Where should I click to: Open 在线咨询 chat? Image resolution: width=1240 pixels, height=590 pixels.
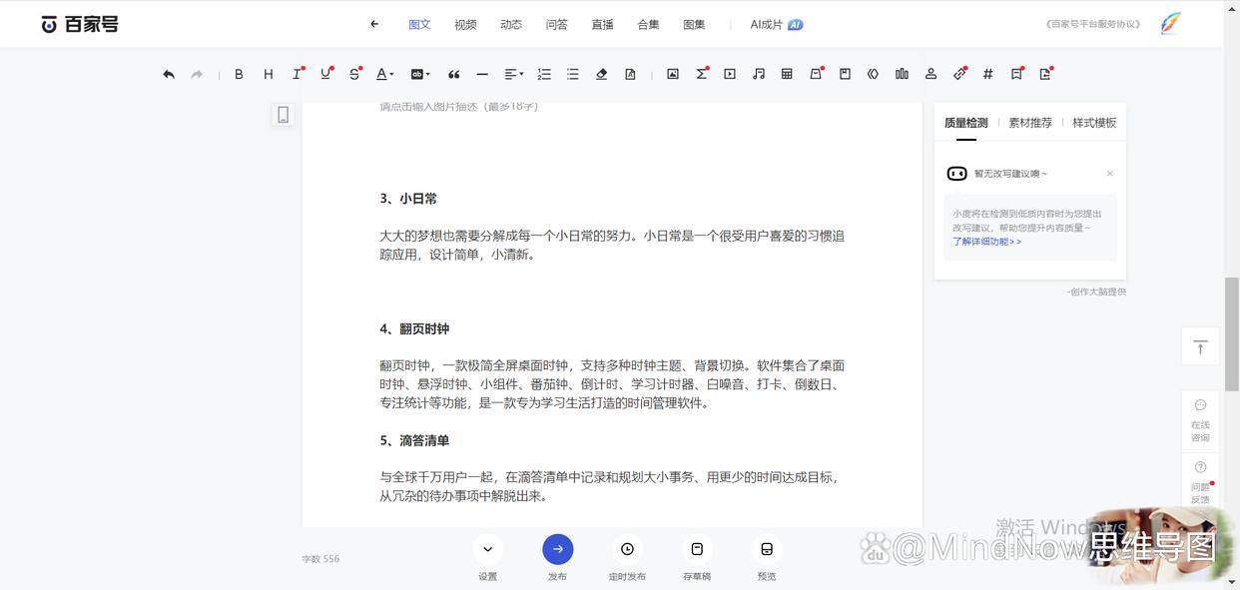[1200, 419]
